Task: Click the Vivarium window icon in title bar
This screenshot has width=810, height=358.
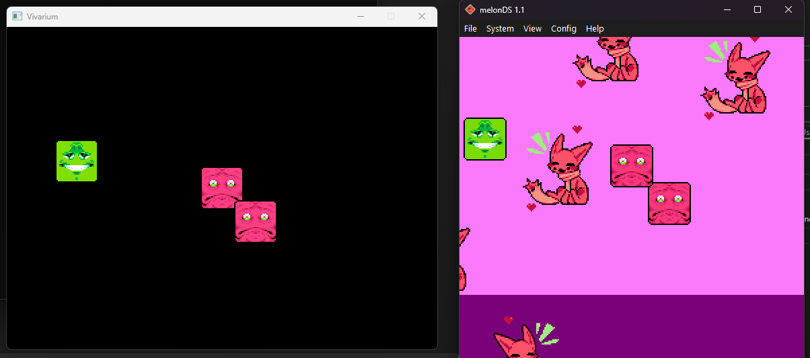Action: [x=17, y=16]
